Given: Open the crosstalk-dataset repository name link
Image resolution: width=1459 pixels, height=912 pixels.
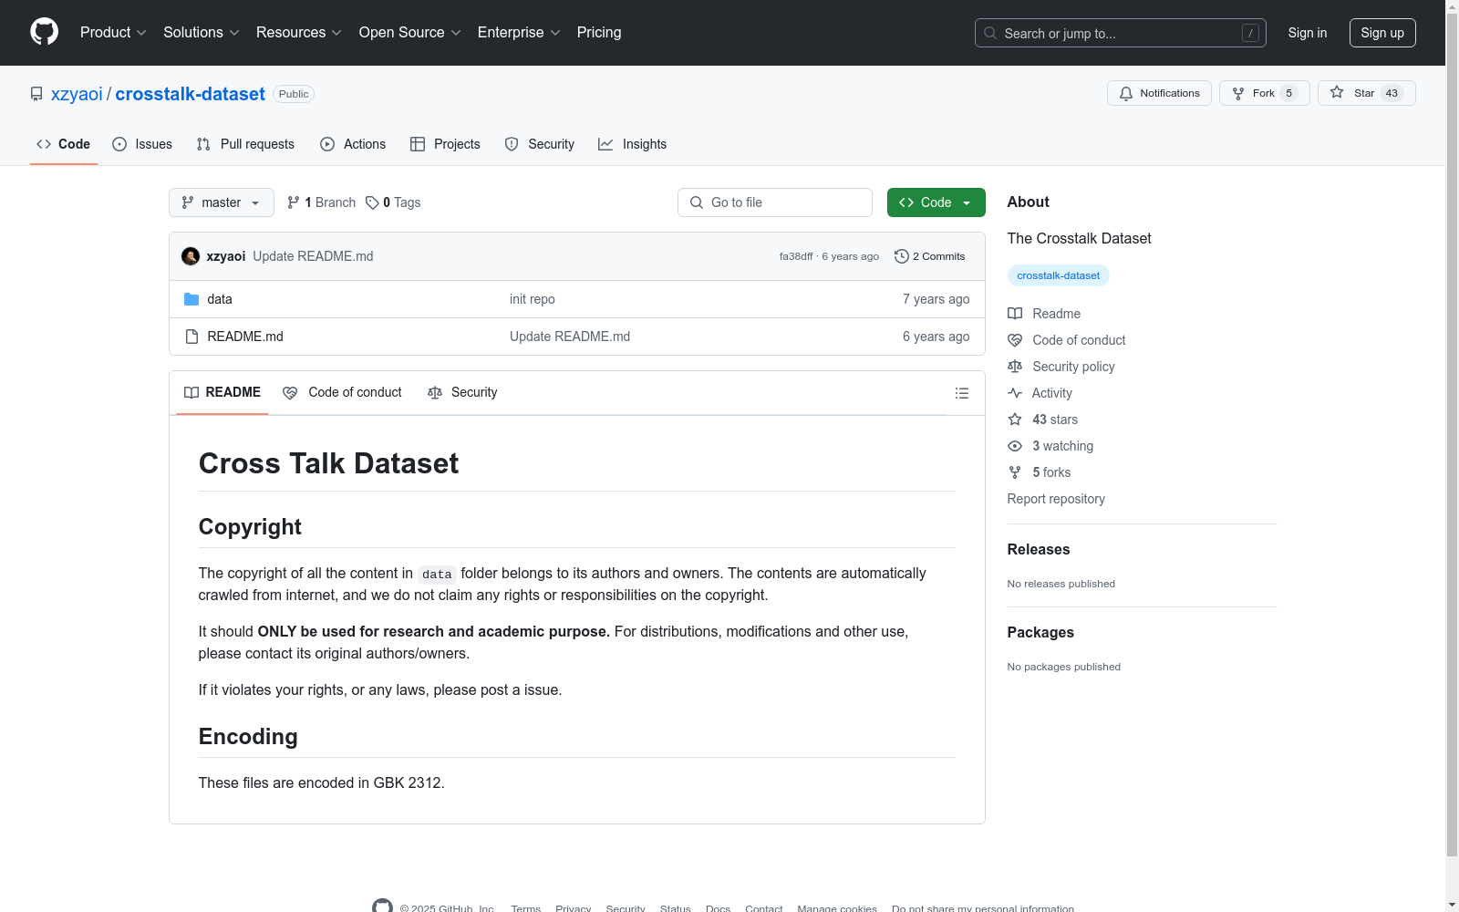Looking at the screenshot, I should (x=190, y=94).
